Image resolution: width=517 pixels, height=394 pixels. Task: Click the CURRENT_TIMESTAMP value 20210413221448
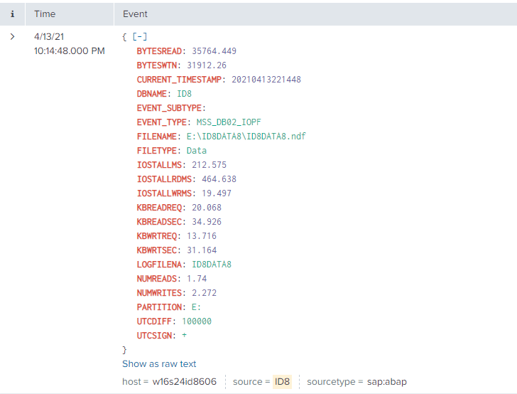[266, 79]
